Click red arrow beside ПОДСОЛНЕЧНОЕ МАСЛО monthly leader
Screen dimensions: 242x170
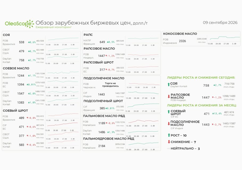click(169, 124)
